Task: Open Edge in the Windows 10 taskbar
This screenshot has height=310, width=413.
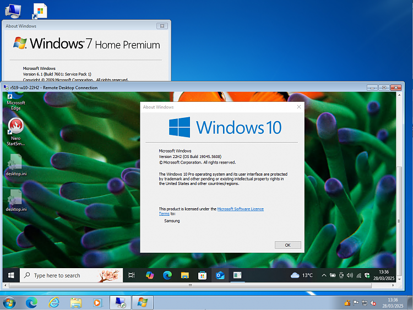Action: point(167,275)
